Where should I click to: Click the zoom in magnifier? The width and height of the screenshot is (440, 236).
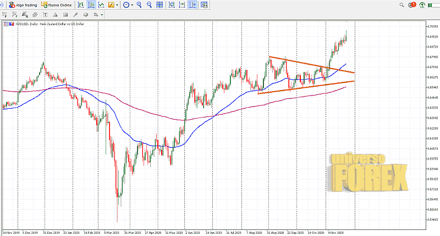139,5
